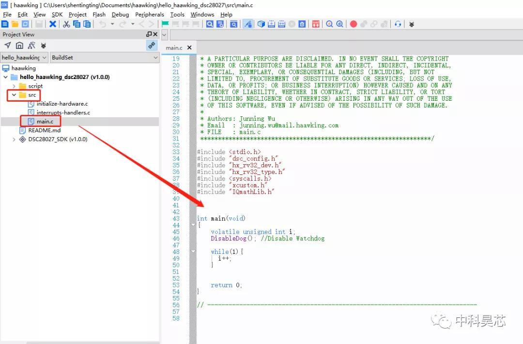Viewport: 523px width, 344px height.
Task: Open the Flash menu
Action: 99,15
